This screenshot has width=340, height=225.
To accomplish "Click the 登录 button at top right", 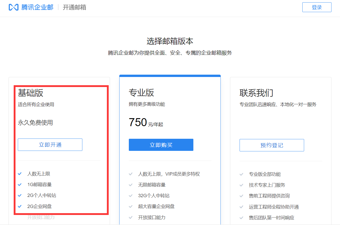I will [317, 7].
